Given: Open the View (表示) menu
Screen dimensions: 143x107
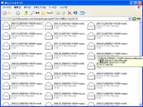Looking at the screenshot, I should point(27,7).
